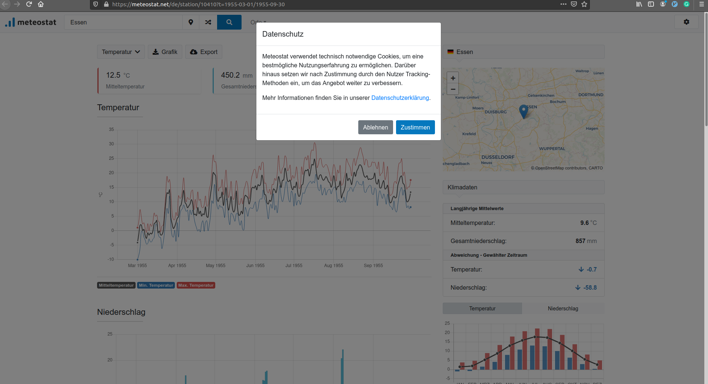Hide the Min. Temperatur line via its legend chip

[156, 285]
